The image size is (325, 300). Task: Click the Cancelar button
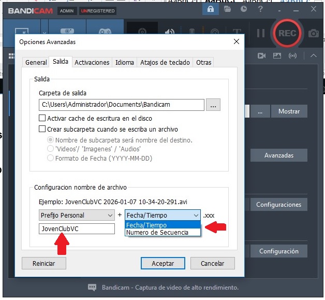tap(213, 264)
